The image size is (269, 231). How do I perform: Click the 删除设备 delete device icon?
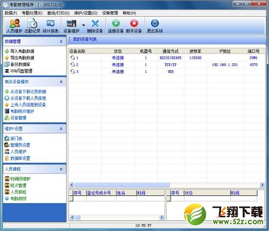tap(95, 23)
